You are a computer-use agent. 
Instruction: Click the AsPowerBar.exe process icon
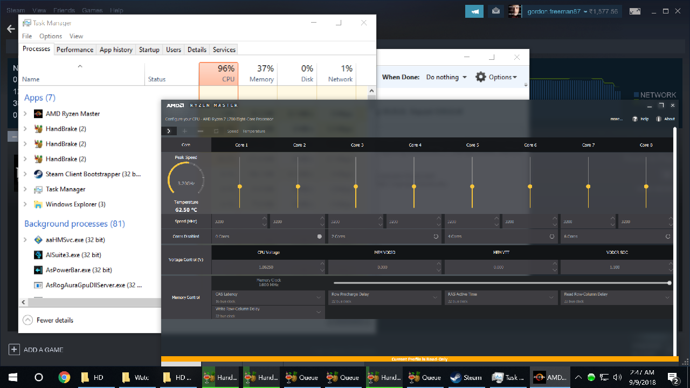(38, 270)
